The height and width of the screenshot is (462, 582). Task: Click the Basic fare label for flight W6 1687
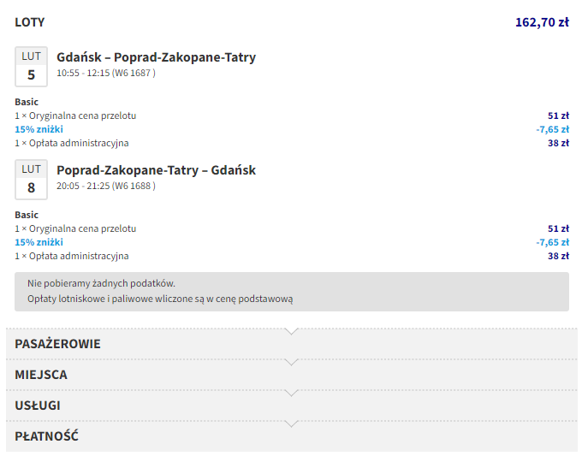[27, 102]
